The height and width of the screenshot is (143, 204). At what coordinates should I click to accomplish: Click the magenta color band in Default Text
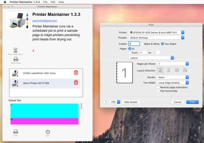pyautogui.click(x=45, y=121)
